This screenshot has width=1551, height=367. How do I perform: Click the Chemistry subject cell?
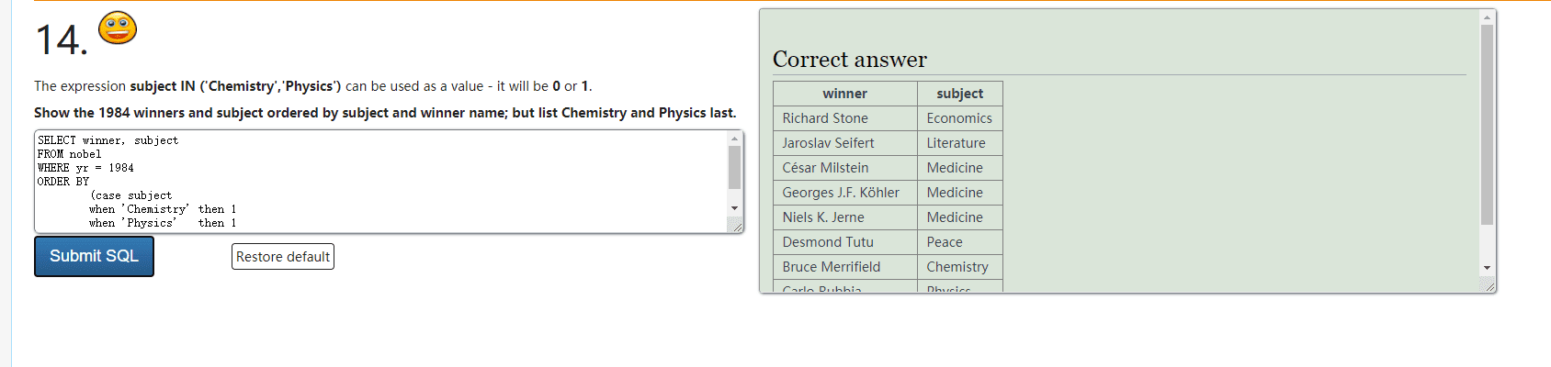957,267
